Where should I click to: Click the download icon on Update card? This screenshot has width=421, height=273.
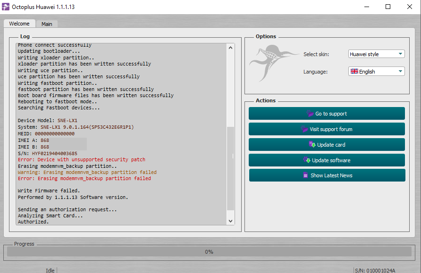pos(312,145)
